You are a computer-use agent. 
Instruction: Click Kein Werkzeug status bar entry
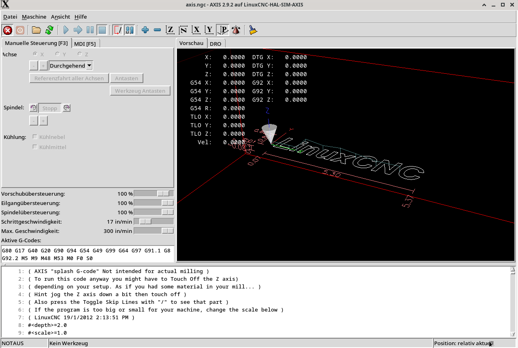click(241, 343)
